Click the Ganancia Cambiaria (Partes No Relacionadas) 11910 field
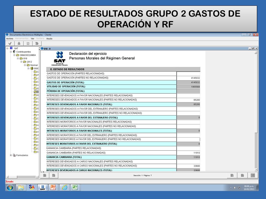Image resolution: width=266 pixels, height=199 pixels. pos(188,153)
